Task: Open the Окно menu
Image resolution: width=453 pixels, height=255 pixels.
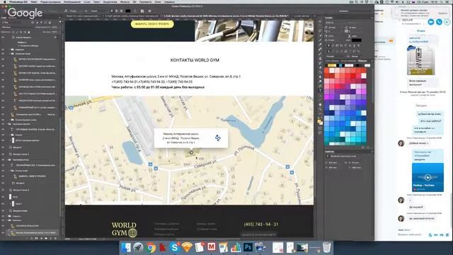Action: coord(158,1)
